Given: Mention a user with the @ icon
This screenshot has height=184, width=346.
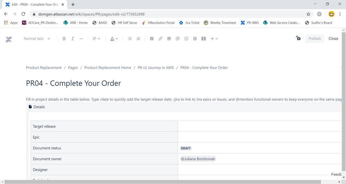Looking at the screenshot, I should point(178,39).
